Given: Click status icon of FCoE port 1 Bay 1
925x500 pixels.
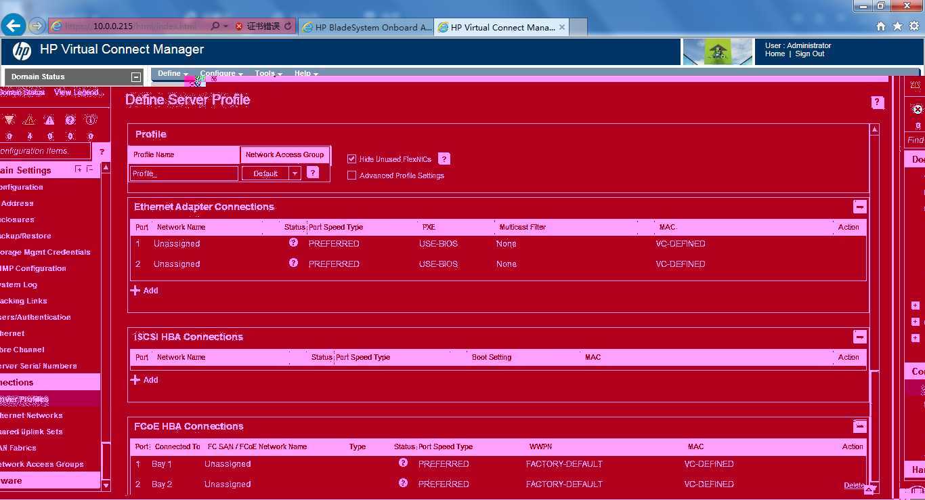Looking at the screenshot, I should pos(403,463).
